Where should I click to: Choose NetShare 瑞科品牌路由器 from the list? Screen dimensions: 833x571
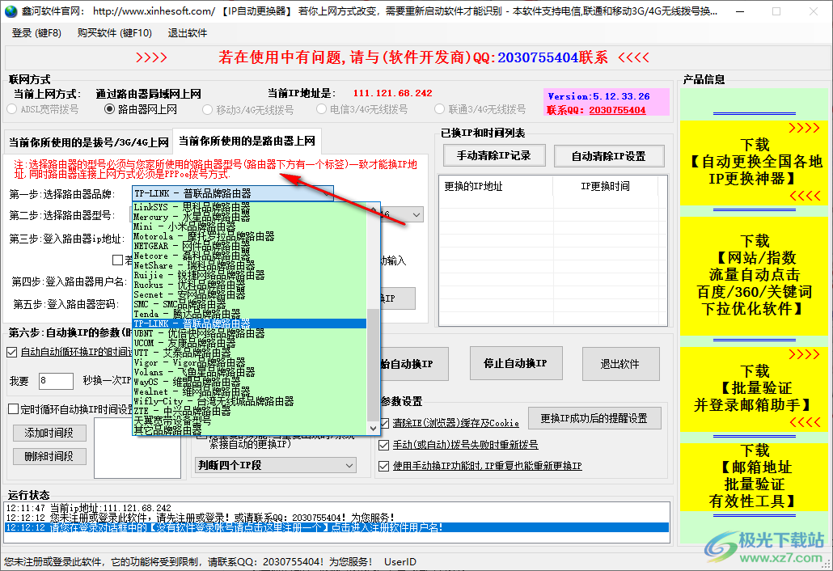pyautogui.click(x=249, y=265)
